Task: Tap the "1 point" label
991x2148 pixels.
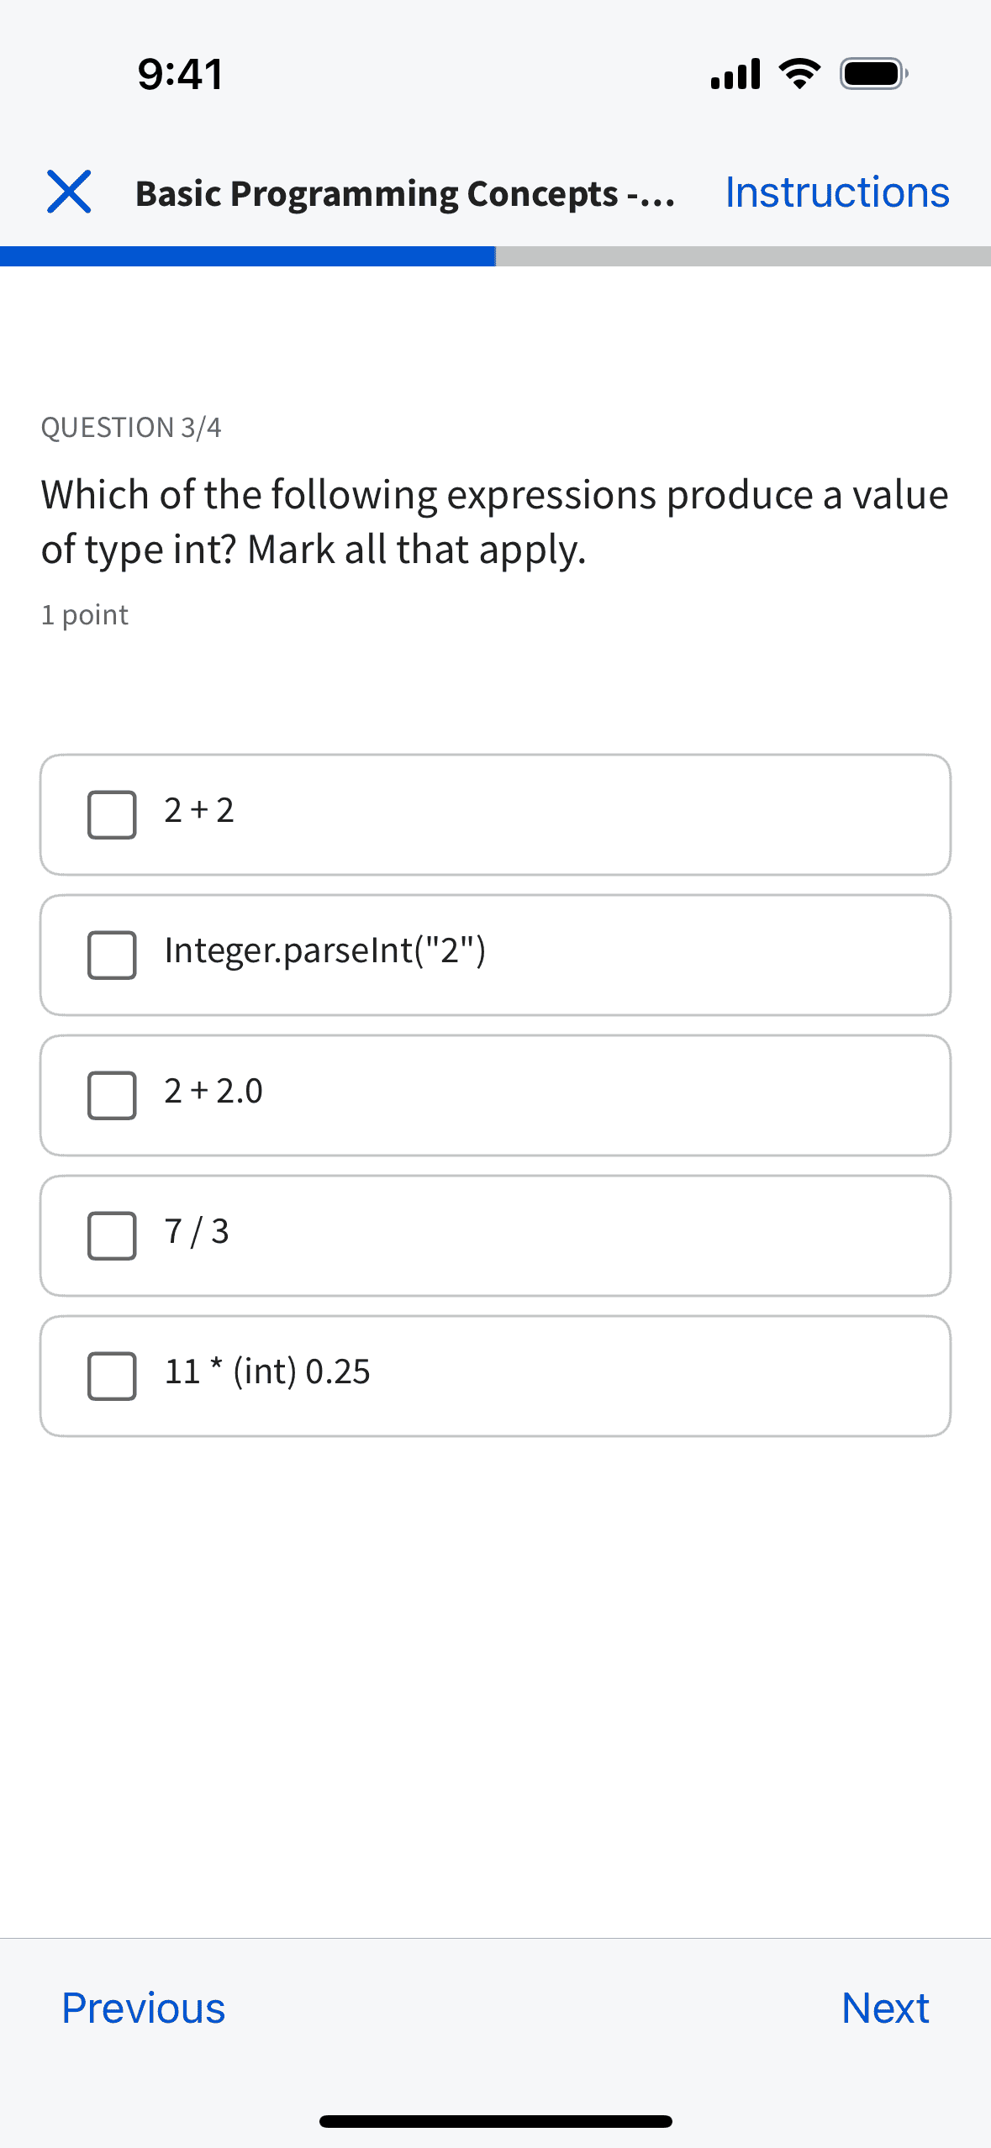Action: point(85,614)
